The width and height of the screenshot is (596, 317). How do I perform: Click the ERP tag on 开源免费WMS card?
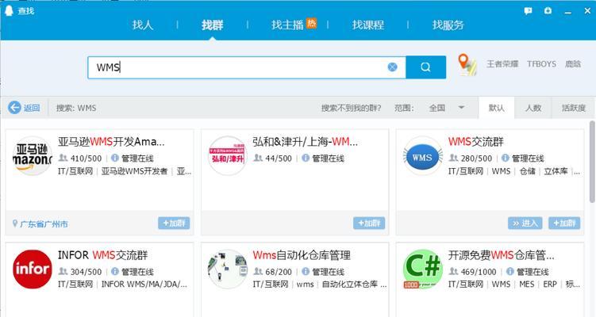click(x=550, y=284)
